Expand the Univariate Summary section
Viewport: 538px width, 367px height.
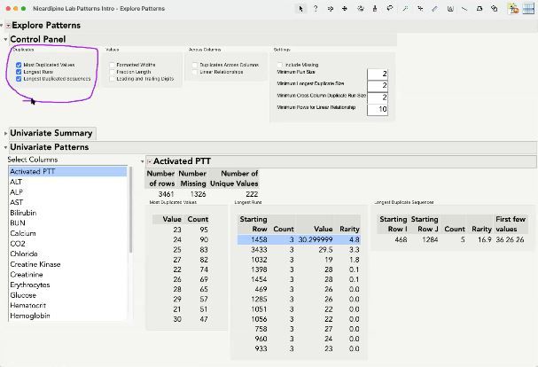[5, 133]
